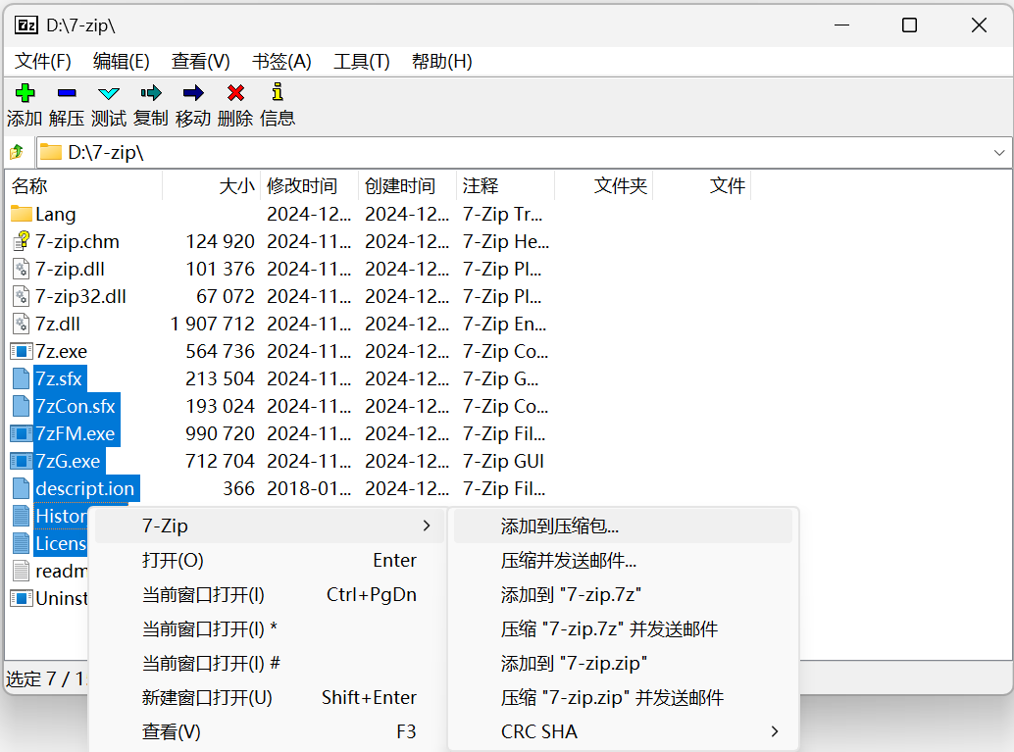Click the History text file icon

pos(22,516)
